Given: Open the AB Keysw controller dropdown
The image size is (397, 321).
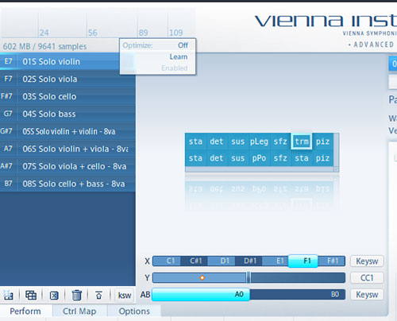Looking at the screenshot, I should [367, 295].
